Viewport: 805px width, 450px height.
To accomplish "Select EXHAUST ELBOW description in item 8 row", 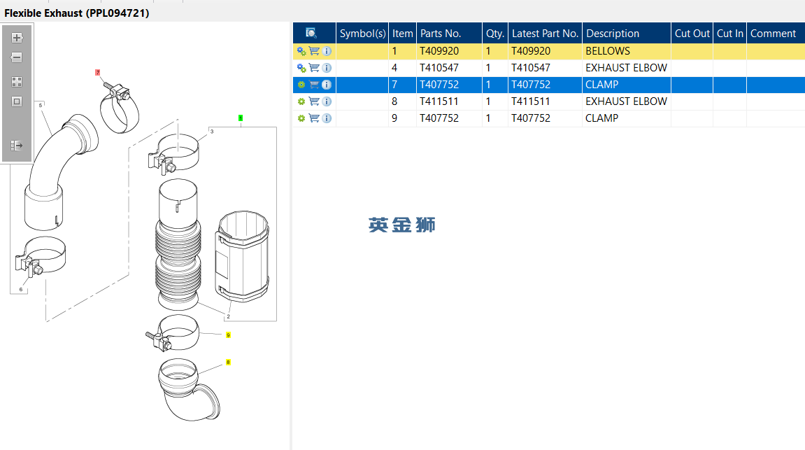I will [627, 101].
